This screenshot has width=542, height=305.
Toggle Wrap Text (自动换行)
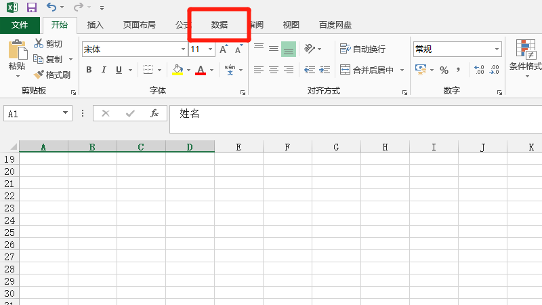[x=362, y=49]
